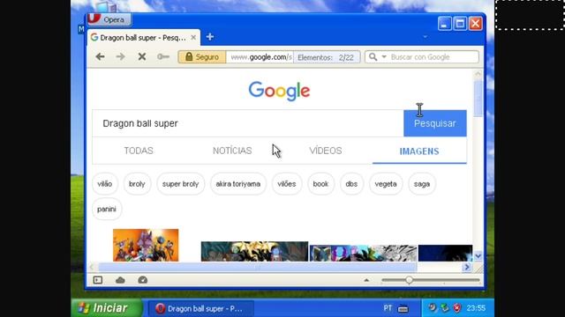Open the Opera menu button

tap(109, 19)
